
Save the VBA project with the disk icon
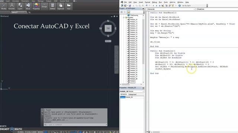[130, 6]
